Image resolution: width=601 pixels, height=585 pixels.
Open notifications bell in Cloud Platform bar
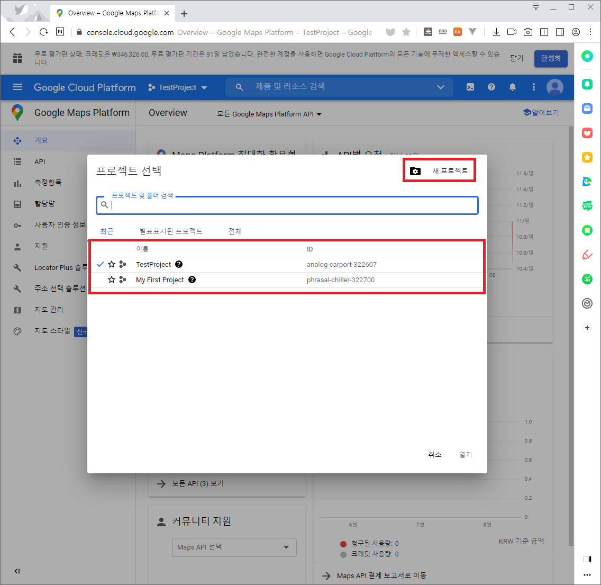(513, 87)
